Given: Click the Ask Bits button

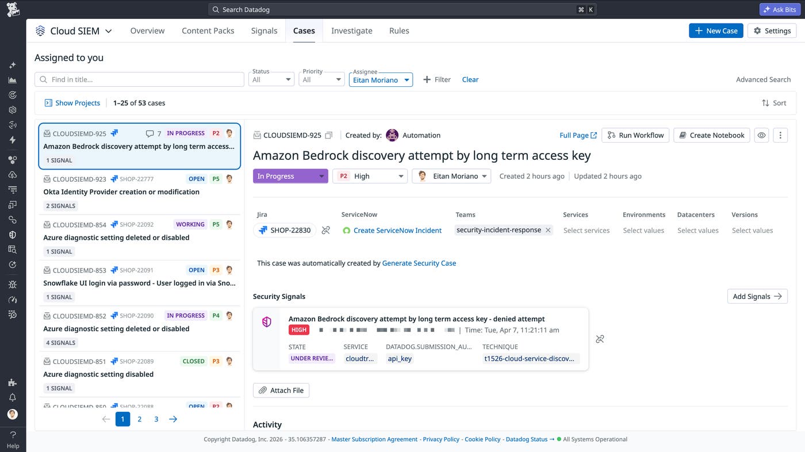Looking at the screenshot, I should (x=780, y=9).
